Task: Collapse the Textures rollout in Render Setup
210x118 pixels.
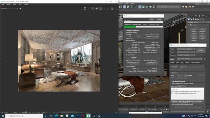Action: pos(187,73)
